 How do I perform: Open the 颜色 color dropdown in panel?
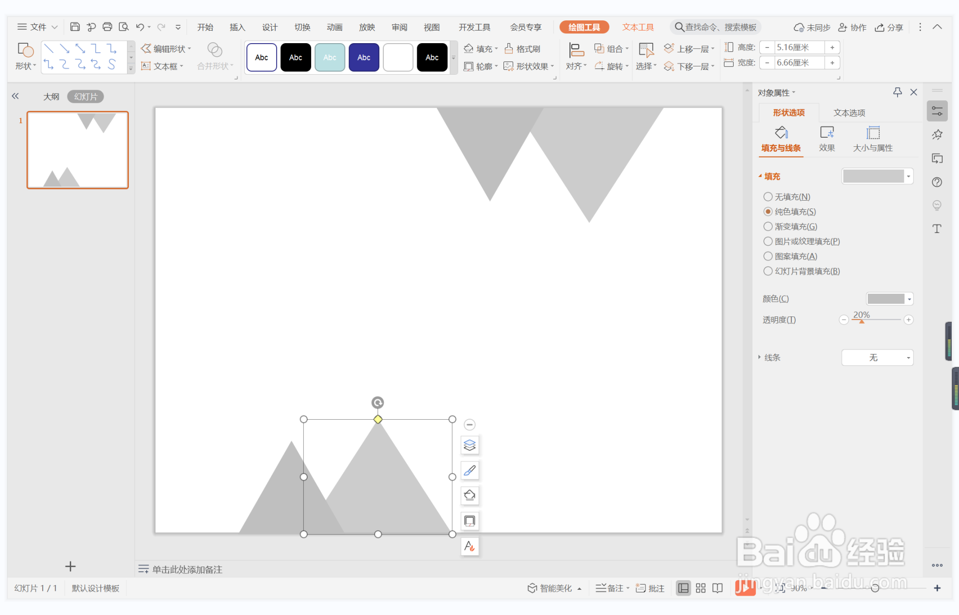tap(889, 299)
